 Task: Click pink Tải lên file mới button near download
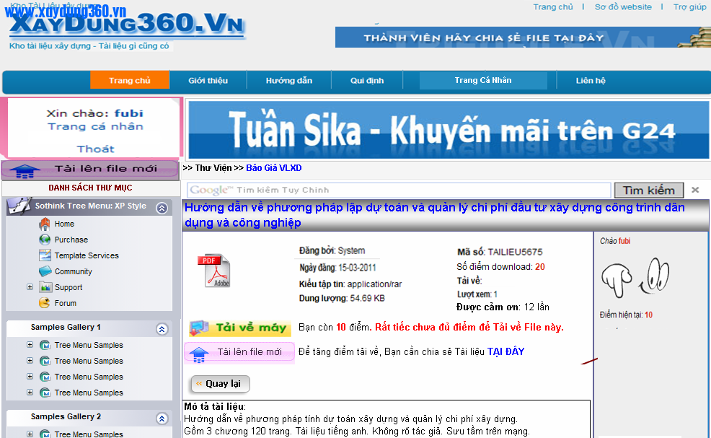tap(239, 352)
